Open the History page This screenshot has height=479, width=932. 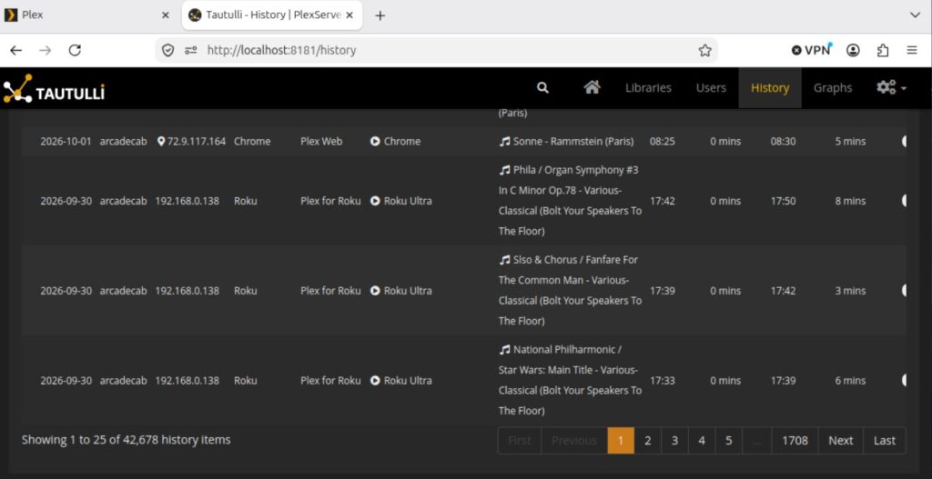pos(770,88)
